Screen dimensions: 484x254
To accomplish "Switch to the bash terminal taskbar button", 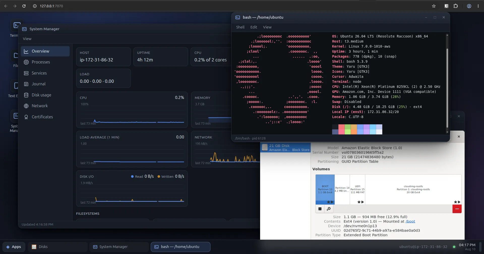I will coord(180,247).
